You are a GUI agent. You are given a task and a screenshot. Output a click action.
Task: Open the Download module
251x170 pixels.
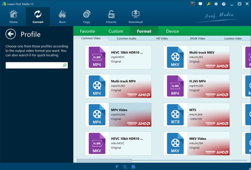[136, 17]
